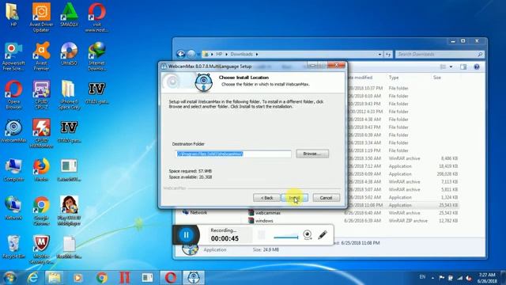Open Opera Browser desktop icon
Viewport: 506px width, 285px height.
[x=13, y=95]
